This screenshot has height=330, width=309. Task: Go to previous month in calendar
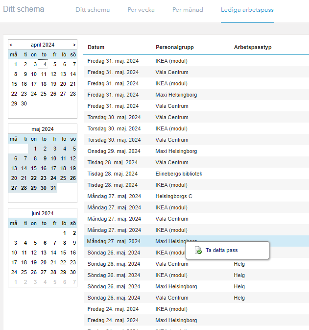[11, 45]
